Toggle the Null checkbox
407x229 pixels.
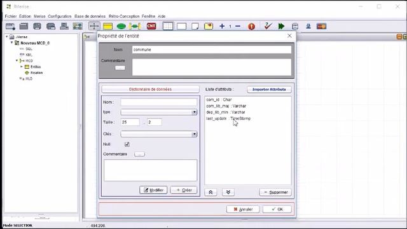point(127,144)
